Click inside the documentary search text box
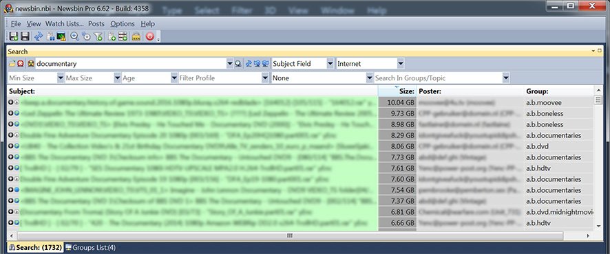 tap(131, 64)
